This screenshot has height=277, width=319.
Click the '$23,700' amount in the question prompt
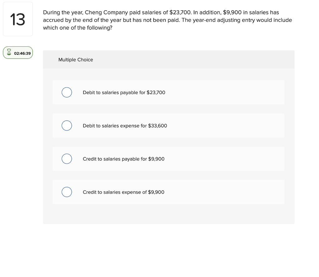coord(180,12)
